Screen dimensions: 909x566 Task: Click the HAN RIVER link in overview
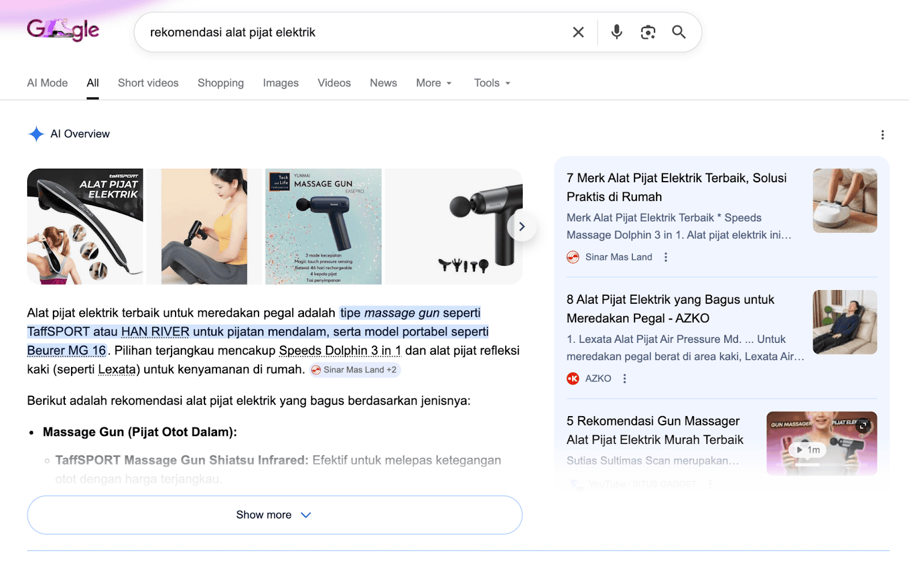(155, 332)
